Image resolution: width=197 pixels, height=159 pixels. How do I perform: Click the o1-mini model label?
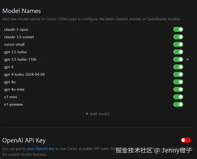click(11, 97)
